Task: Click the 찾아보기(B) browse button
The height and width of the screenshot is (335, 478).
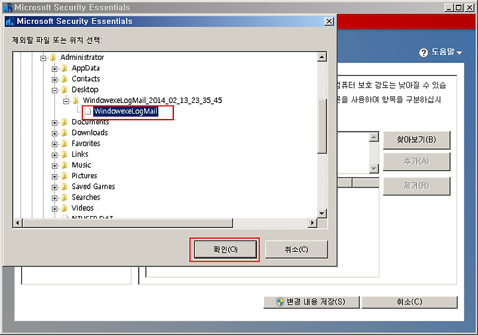Action: [x=416, y=140]
